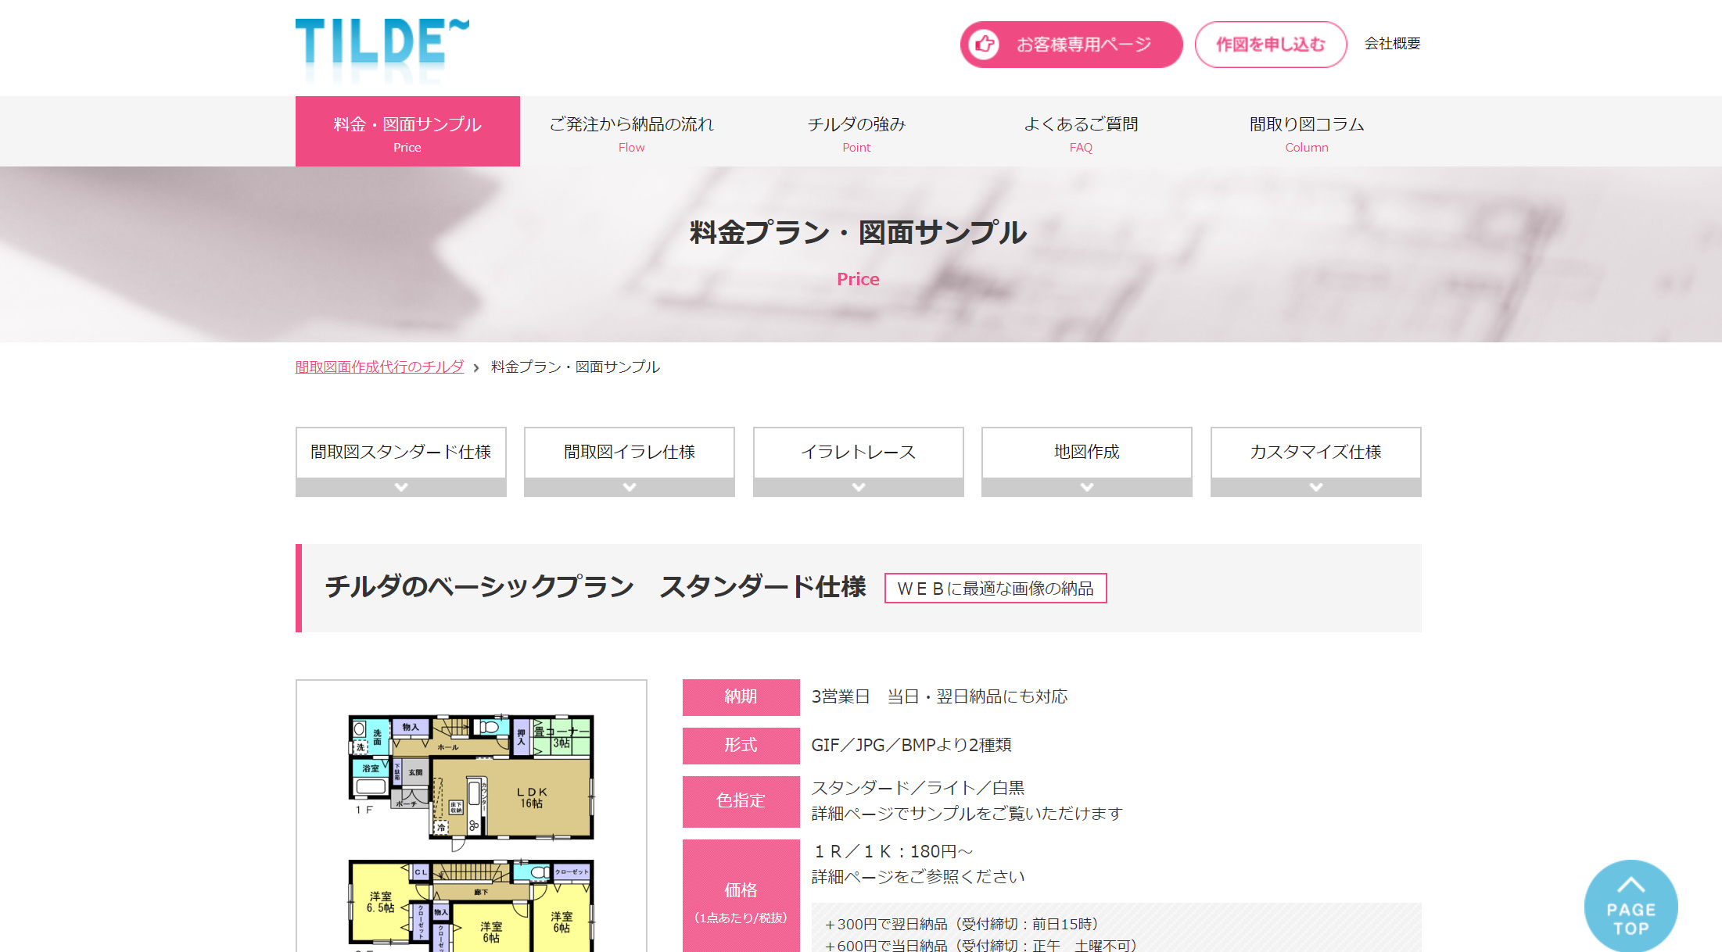Click chevron under イラレトレース

coord(859,488)
